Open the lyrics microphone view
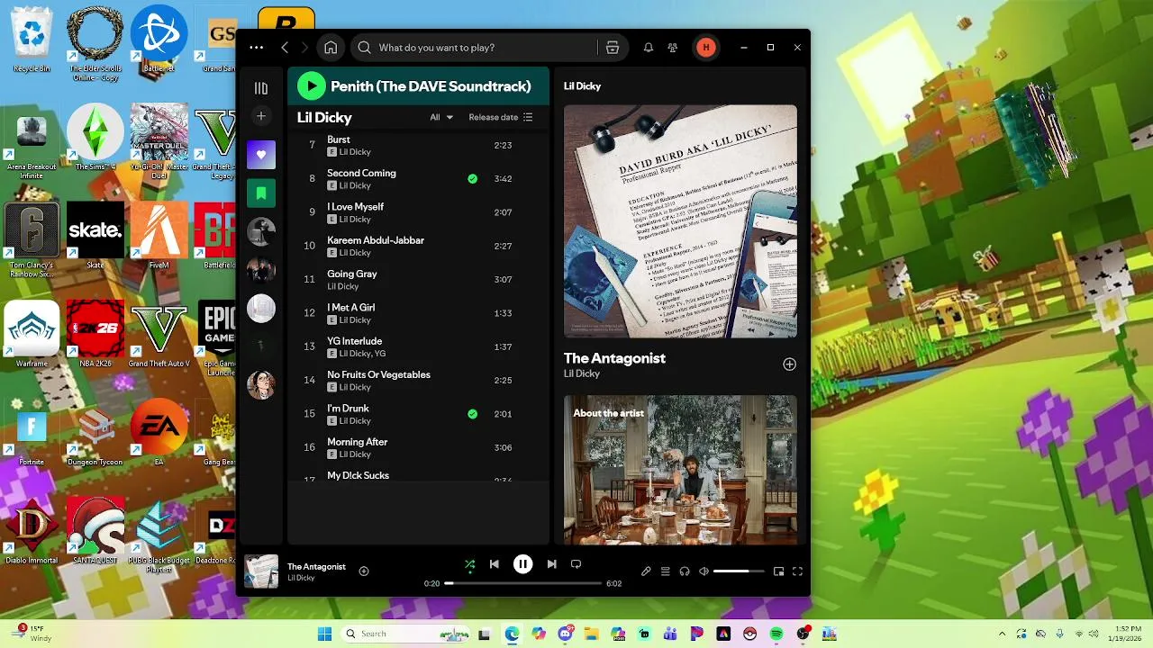Viewport: 1153px width, 648px height. [646, 571]
